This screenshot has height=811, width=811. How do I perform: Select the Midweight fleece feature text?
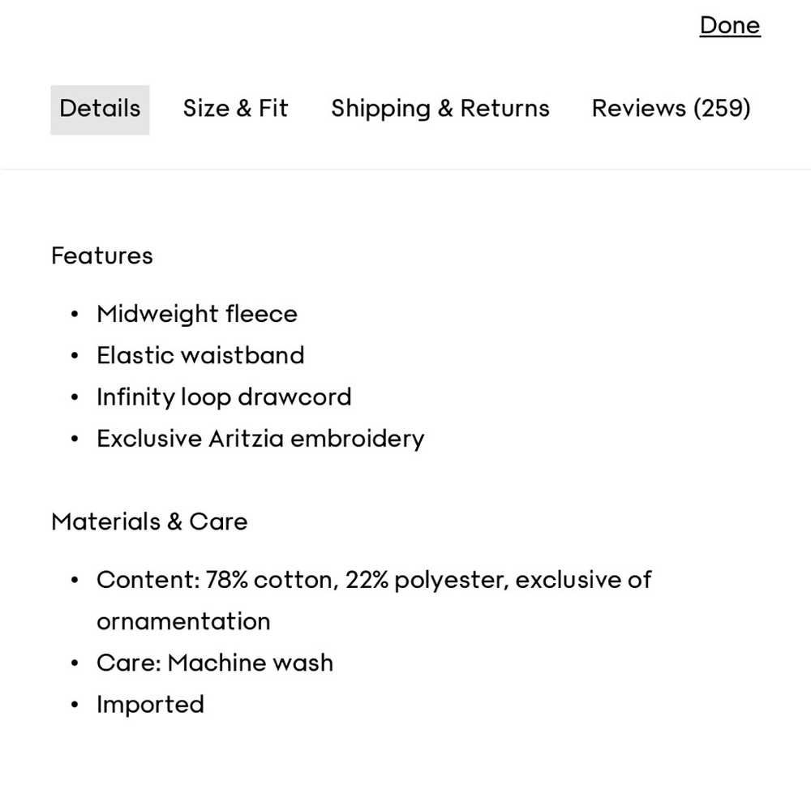click(x=197, y=314)
